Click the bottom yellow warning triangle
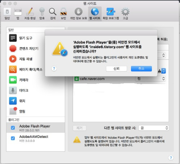The width and height of the screenshot is (180, 164). (x=77, y=139)
